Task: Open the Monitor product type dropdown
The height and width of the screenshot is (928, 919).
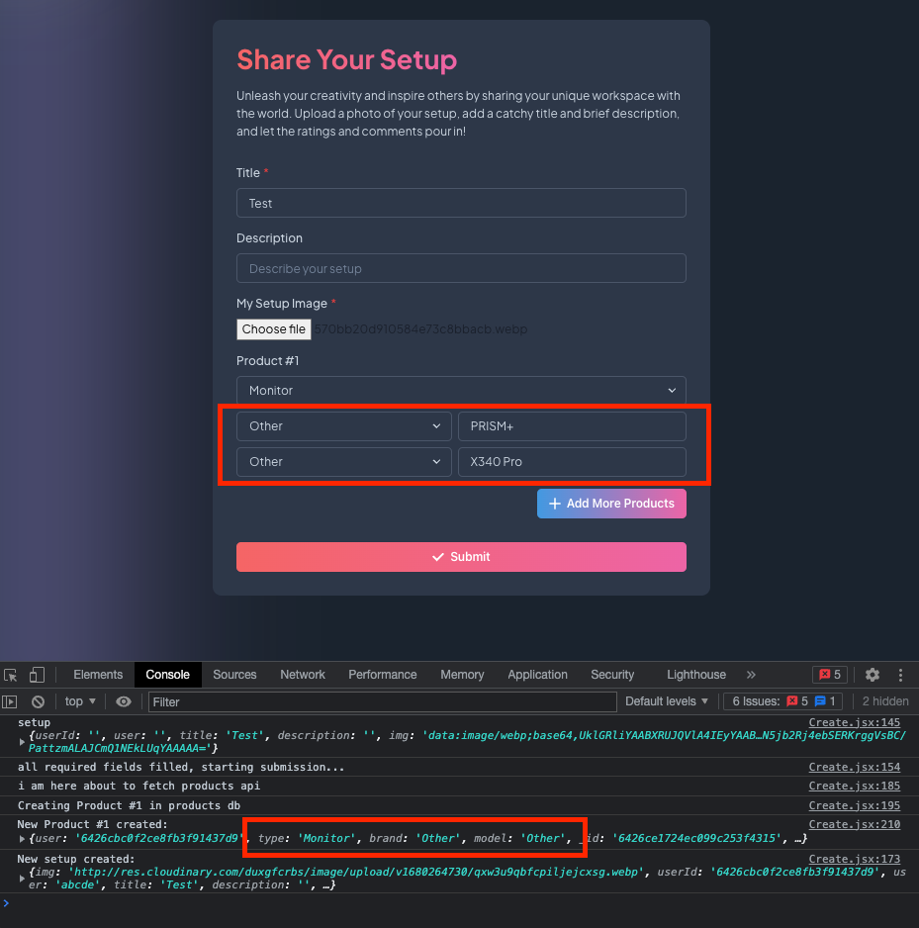Action: click(461, 390)
